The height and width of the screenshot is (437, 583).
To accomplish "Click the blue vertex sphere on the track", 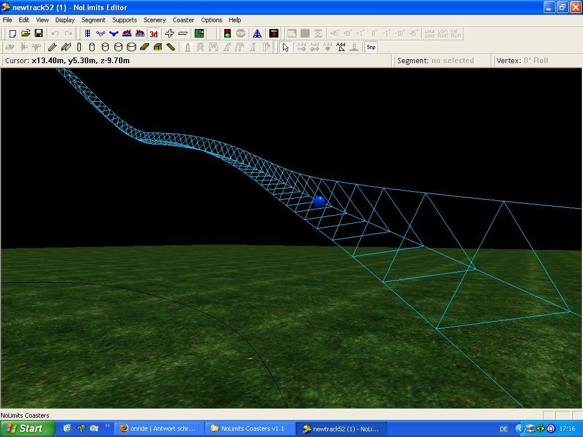I will pyautogui.click(x=319, y=202).
